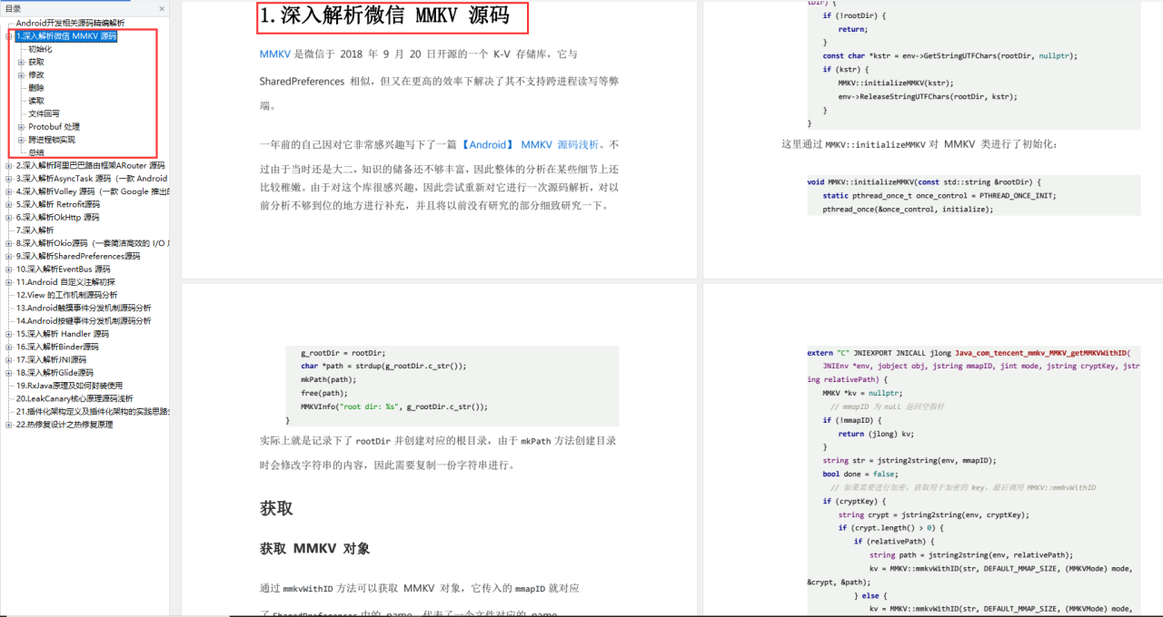Open 17.深入解析JNI源码 bookmark

[51, 359]
